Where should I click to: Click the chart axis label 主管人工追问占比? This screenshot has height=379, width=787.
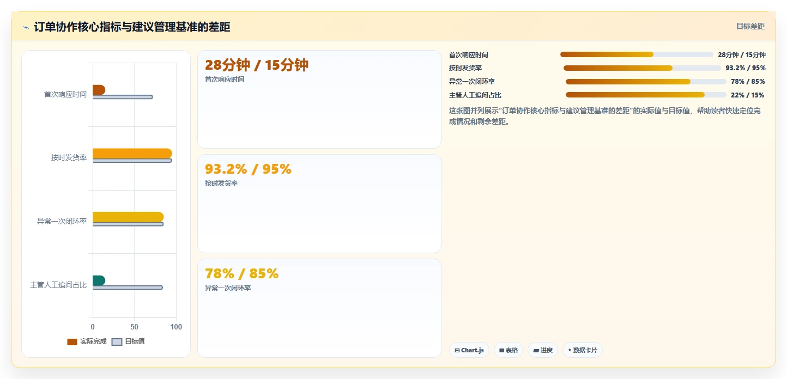click(58, 285)
